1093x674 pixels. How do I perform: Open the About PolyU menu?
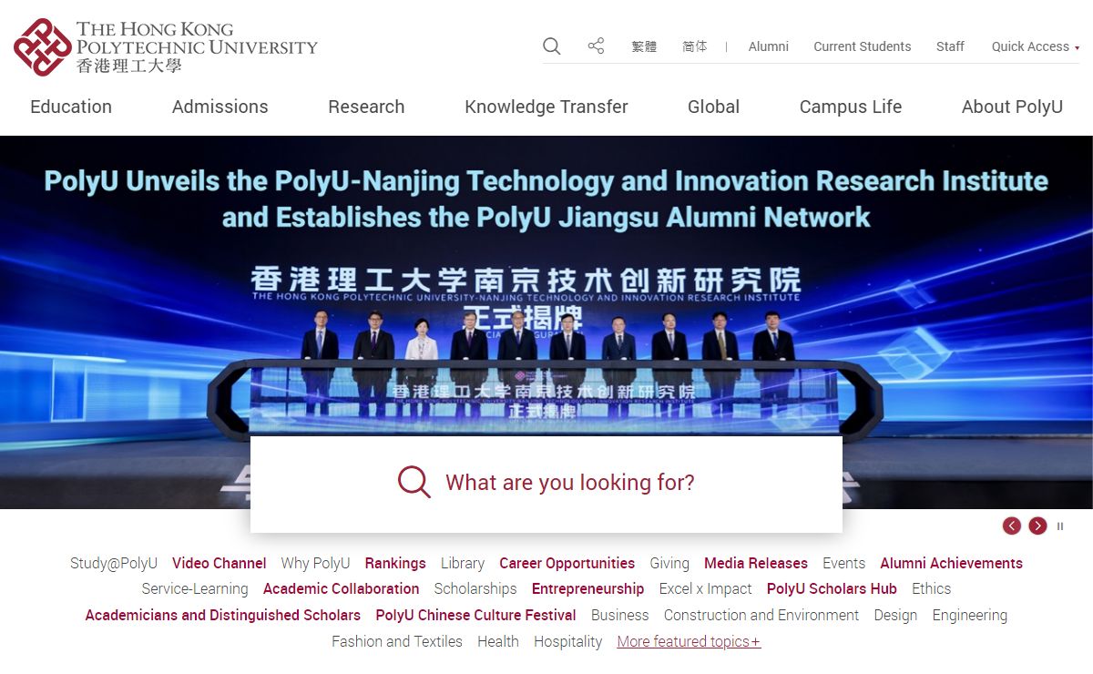[1012, 107]
